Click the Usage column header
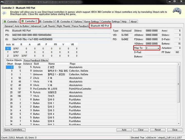 (18, 64)
